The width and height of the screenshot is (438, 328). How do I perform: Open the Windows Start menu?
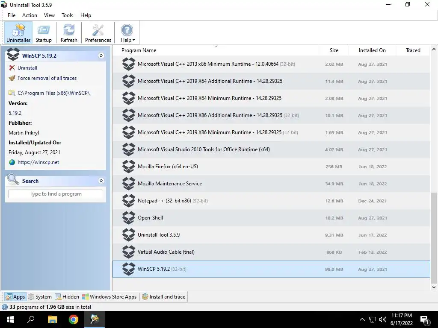click(x=10, y=319)
